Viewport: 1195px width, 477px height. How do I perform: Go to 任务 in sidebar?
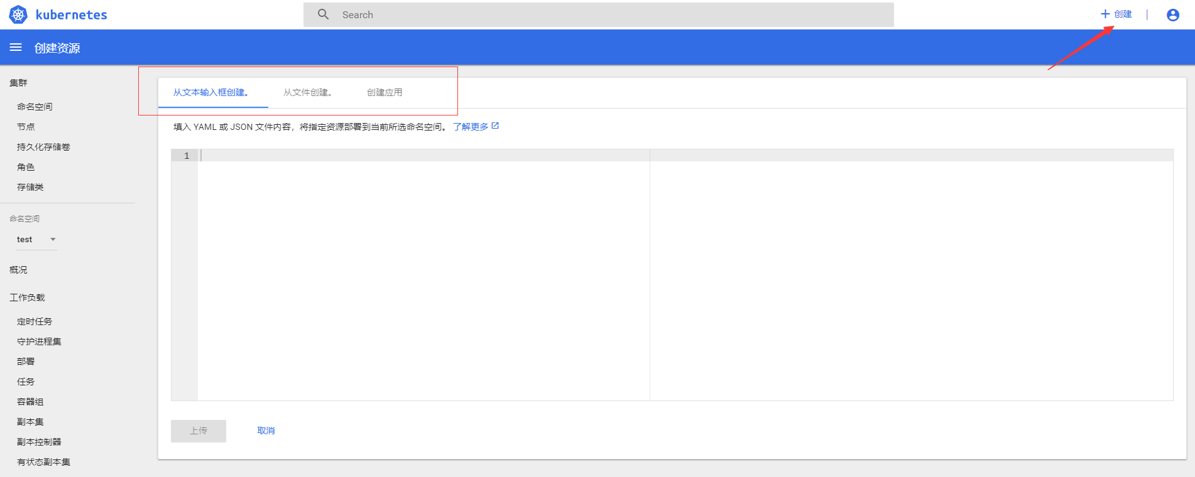(x=26, y=382)
